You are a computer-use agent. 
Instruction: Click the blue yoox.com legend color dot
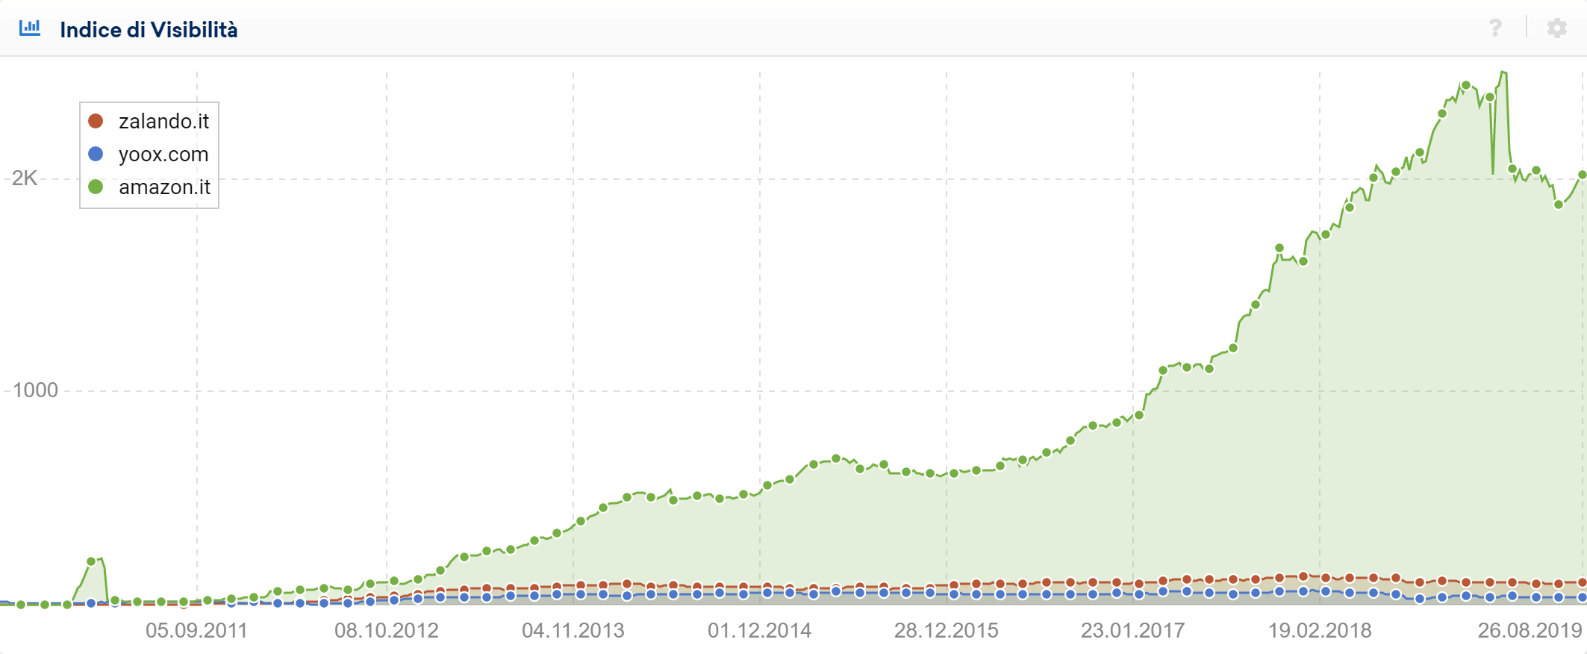96,154
